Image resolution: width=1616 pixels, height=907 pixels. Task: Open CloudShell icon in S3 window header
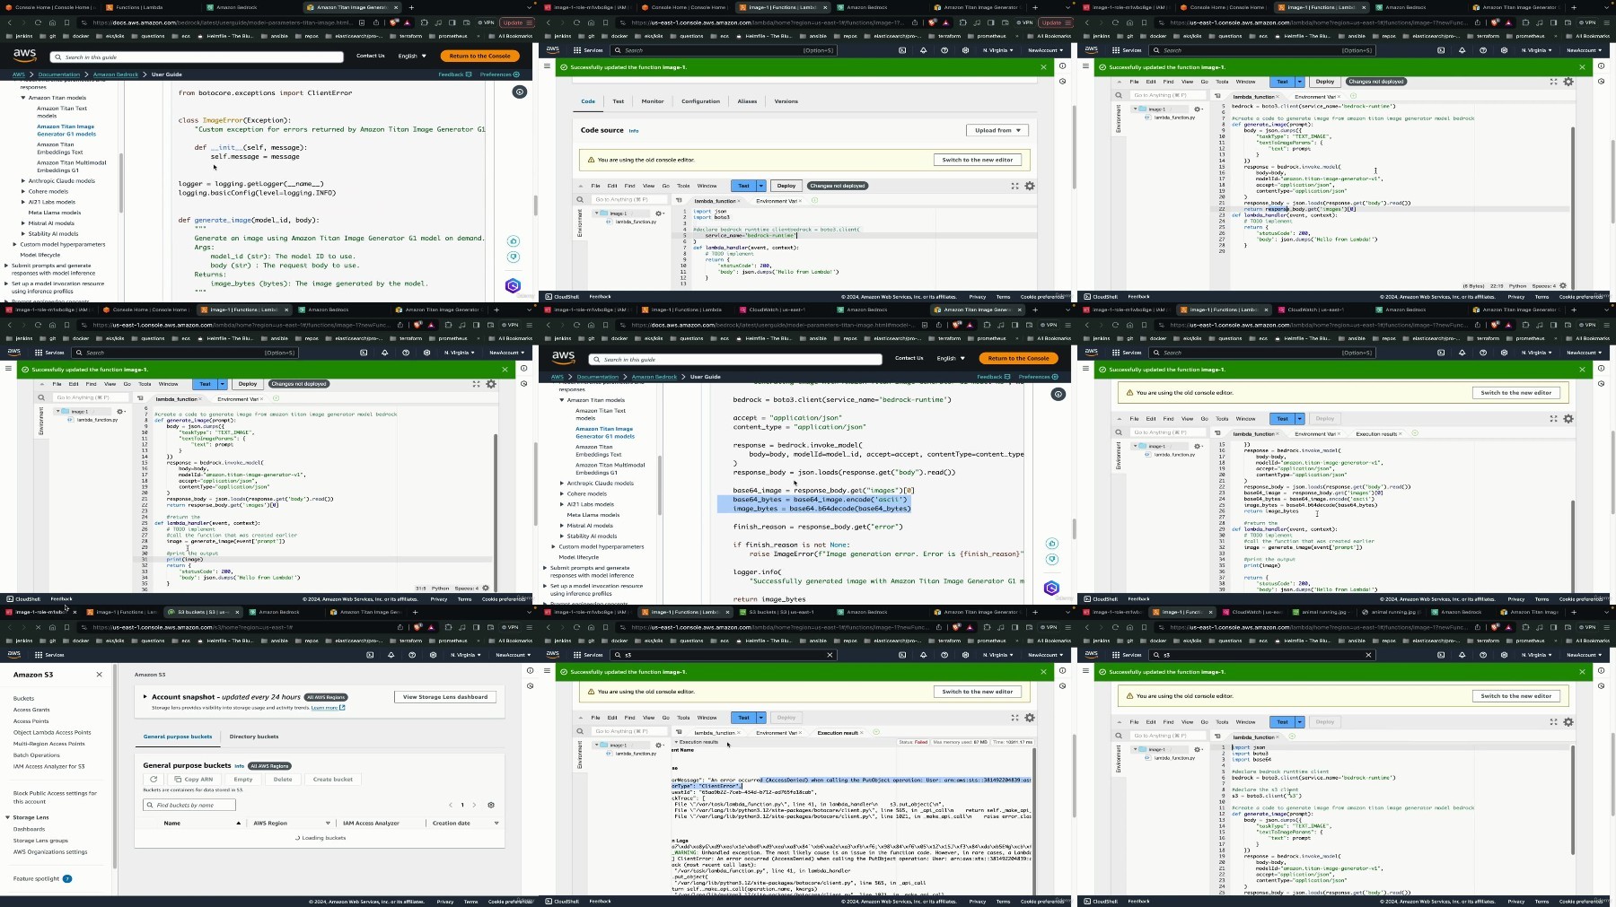click(370, 655)
